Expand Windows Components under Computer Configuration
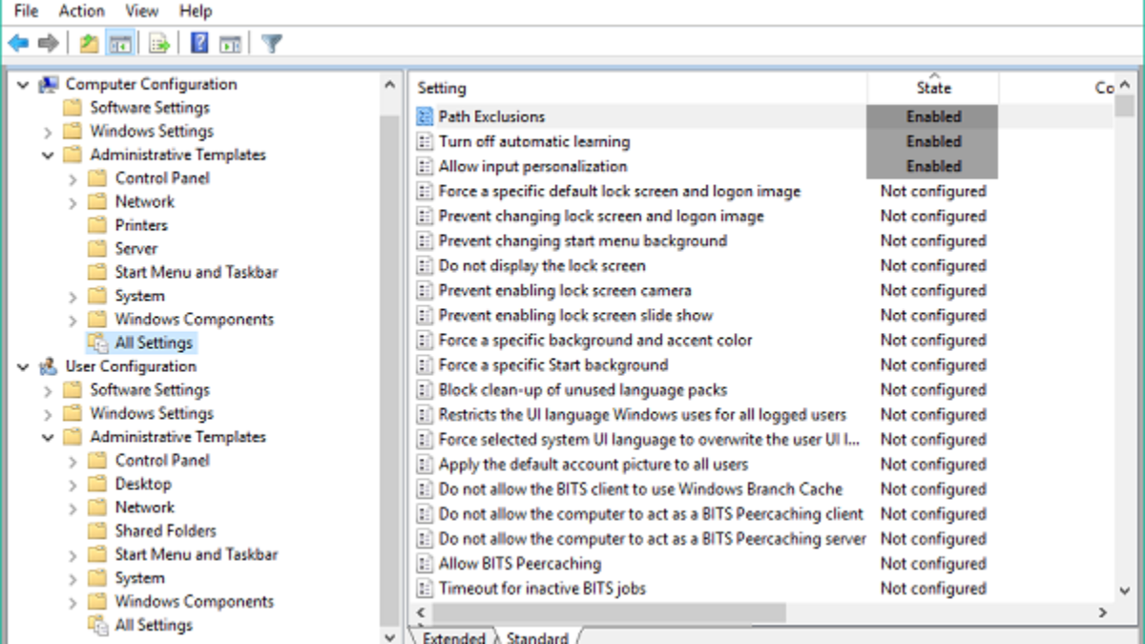1145x644 pixels. [73, 320]
